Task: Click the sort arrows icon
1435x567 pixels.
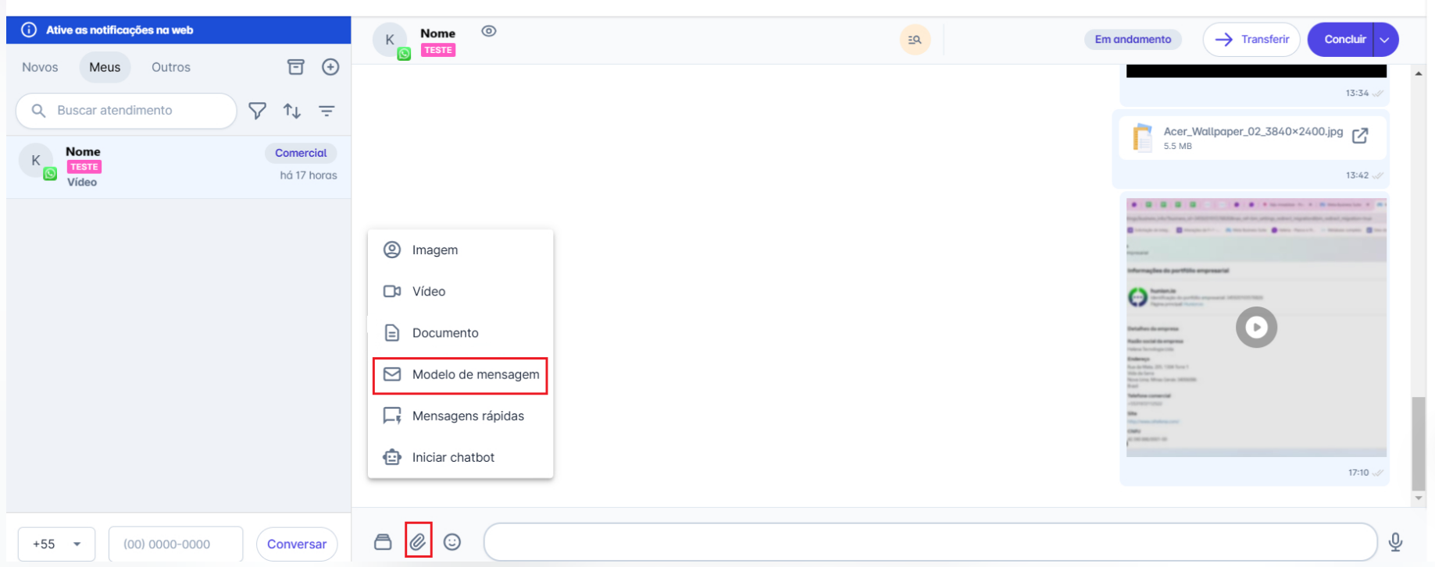Action: coord(292,111)
